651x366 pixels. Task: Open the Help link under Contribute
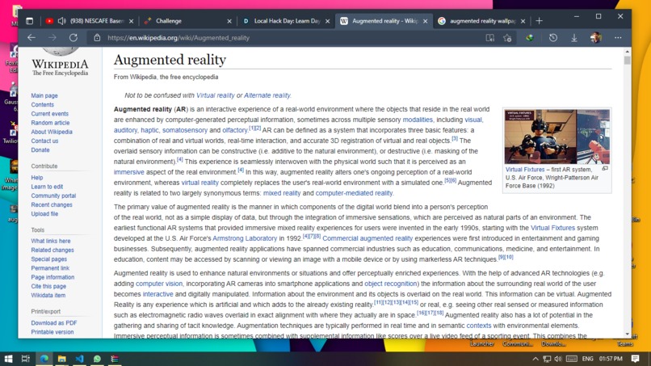click(37, 178)
